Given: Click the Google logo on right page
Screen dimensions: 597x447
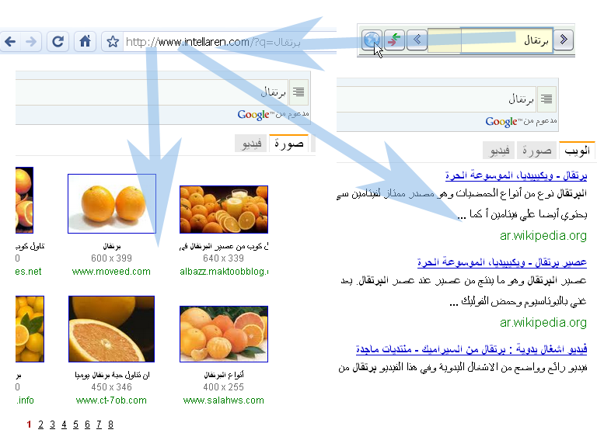Looking at the screenshot, I should [501, 122].
